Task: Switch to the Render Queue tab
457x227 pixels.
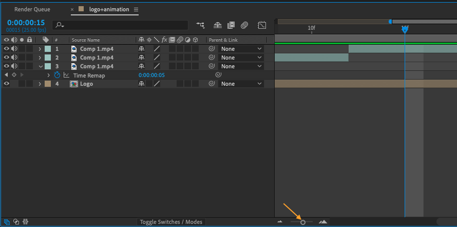Action: 32,9
